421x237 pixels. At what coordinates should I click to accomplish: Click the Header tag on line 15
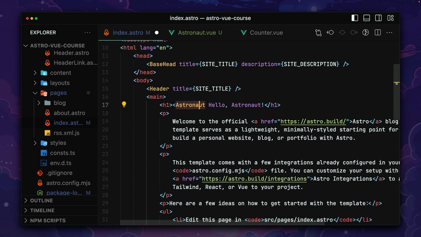point(159,89)
